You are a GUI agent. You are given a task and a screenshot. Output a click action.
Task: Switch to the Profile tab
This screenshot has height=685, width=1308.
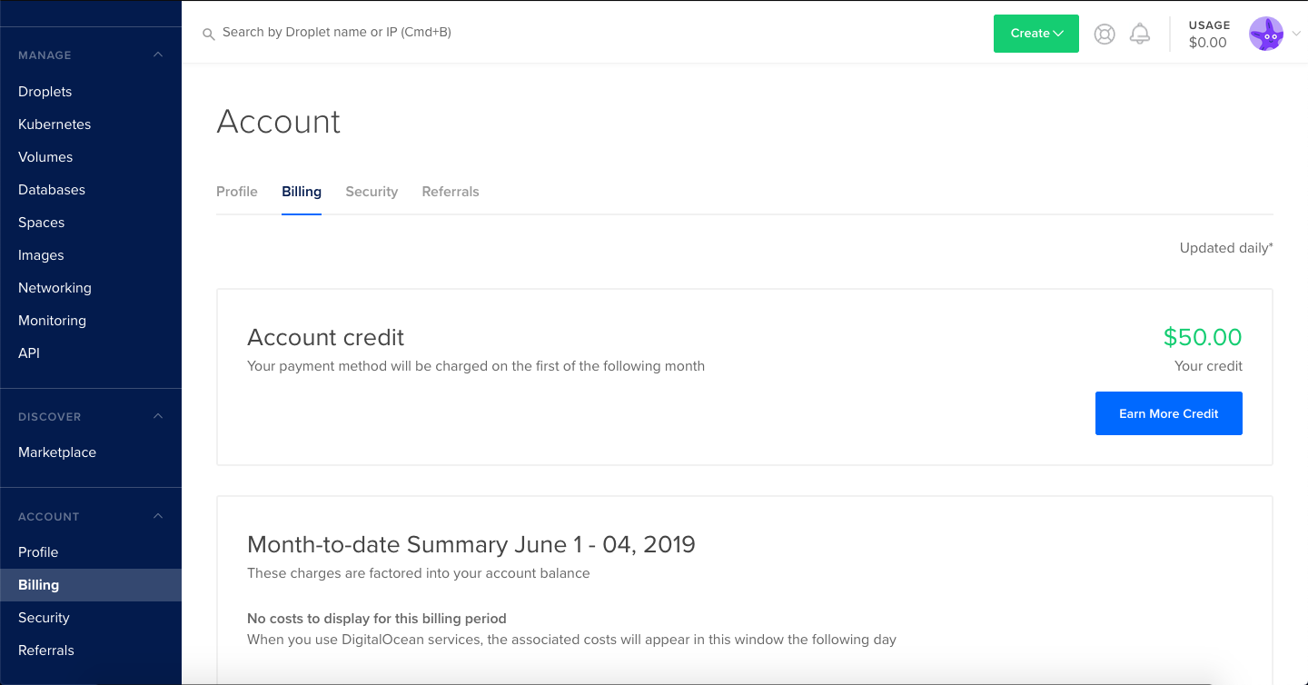(x=237, y=192)
